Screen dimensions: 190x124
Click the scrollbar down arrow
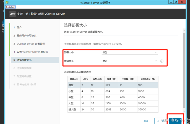click(184, 112)
